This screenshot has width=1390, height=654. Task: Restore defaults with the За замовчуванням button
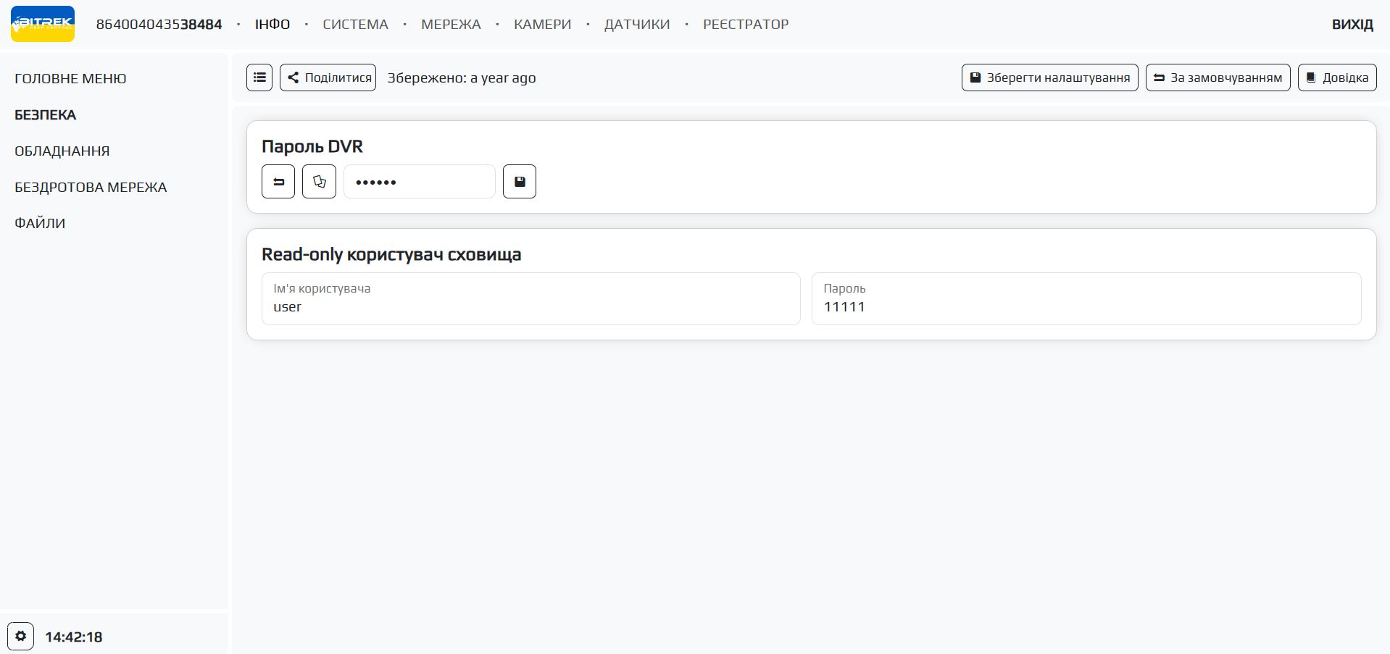(1218, 77)
